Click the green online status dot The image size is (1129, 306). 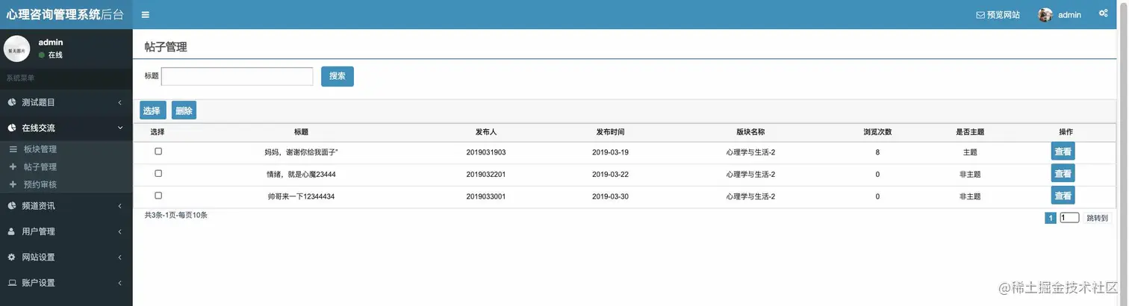(42, 55)
